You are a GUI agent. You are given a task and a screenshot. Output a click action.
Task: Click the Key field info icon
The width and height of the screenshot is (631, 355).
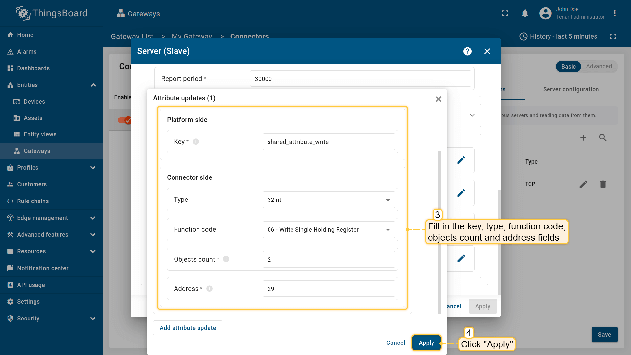tap(196, 142)
